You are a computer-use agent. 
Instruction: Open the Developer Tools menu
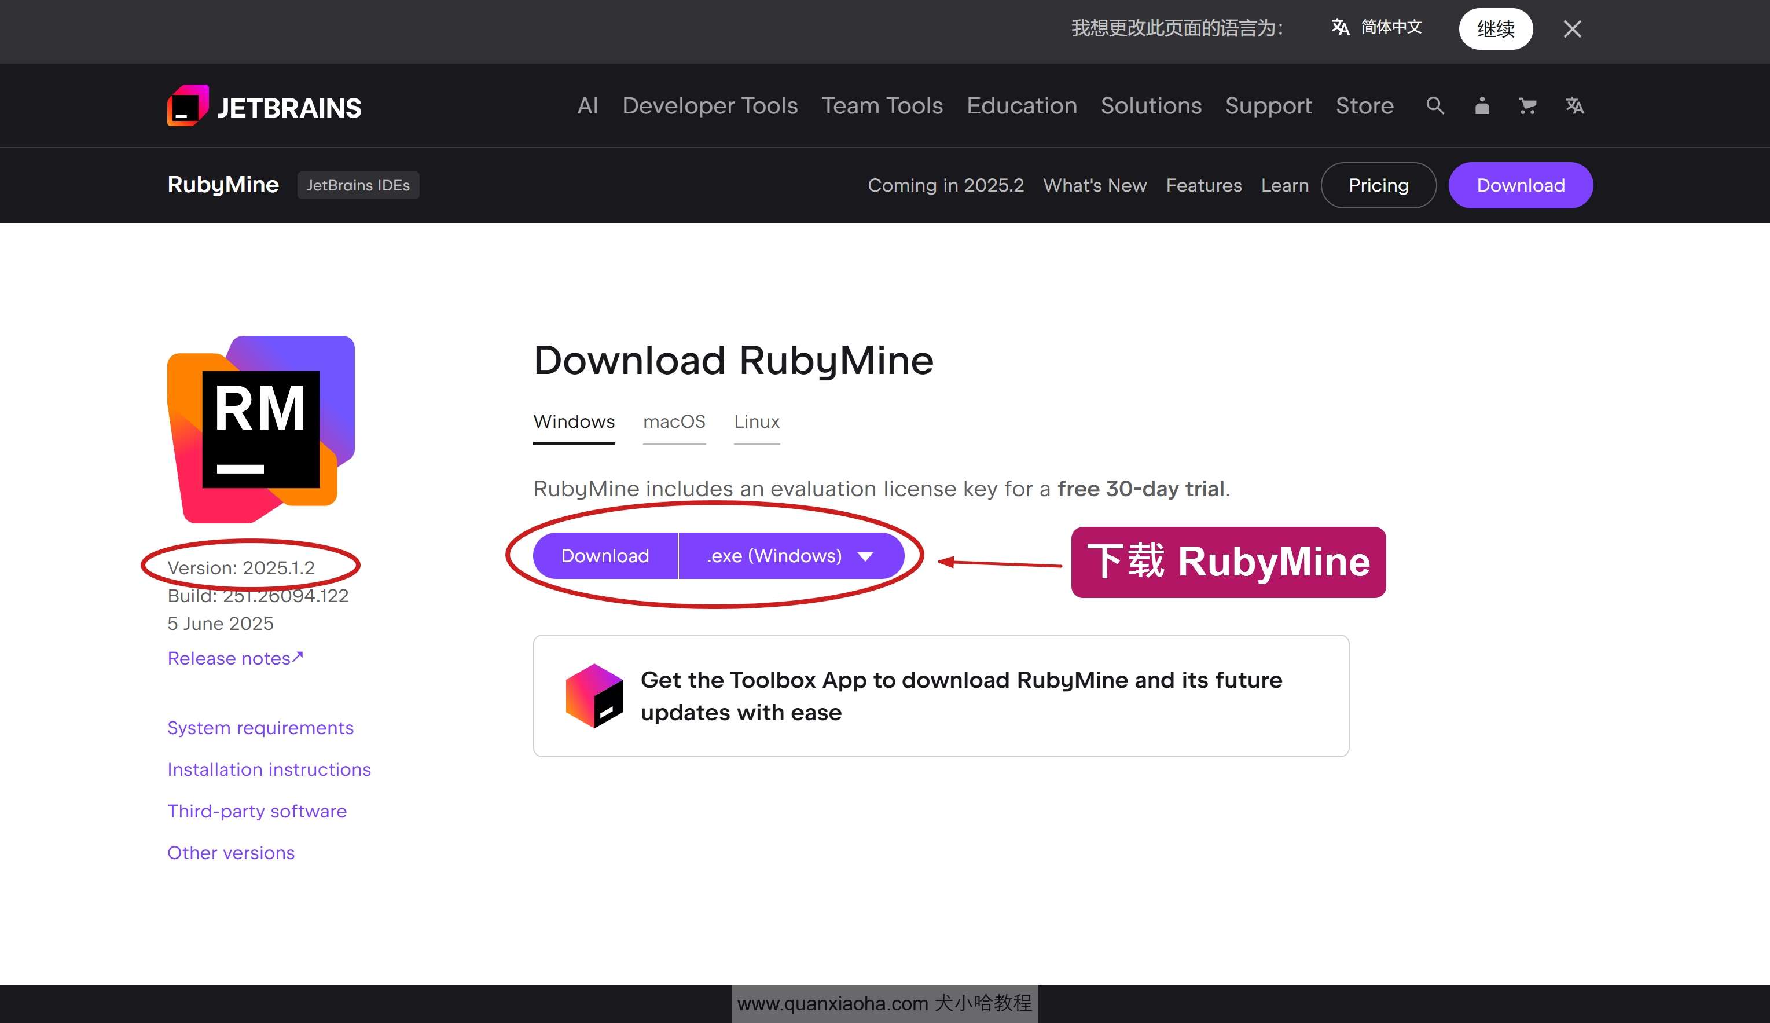[710, 105]
